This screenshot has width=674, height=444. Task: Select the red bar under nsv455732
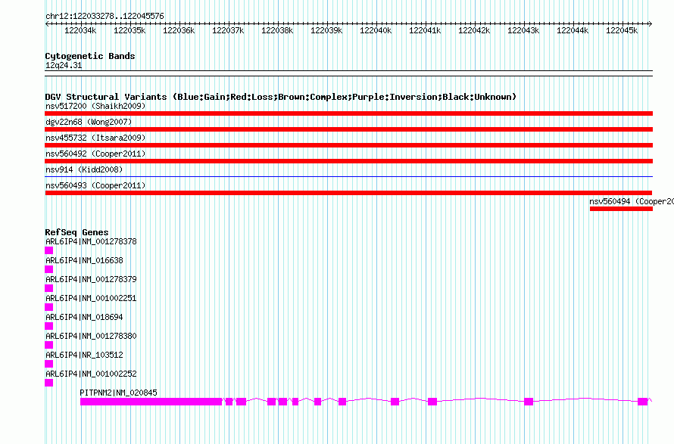click(348, 145)
